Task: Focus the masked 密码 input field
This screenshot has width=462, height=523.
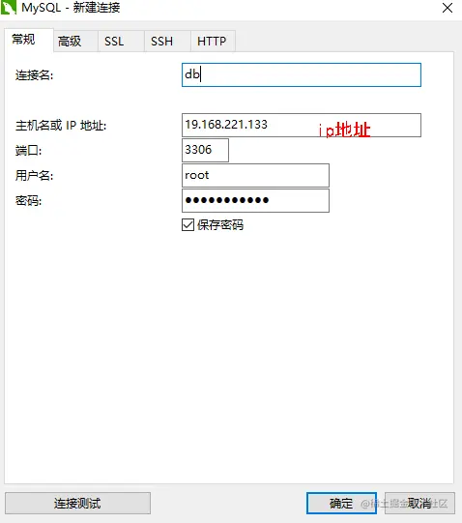Action: [255, 200]
